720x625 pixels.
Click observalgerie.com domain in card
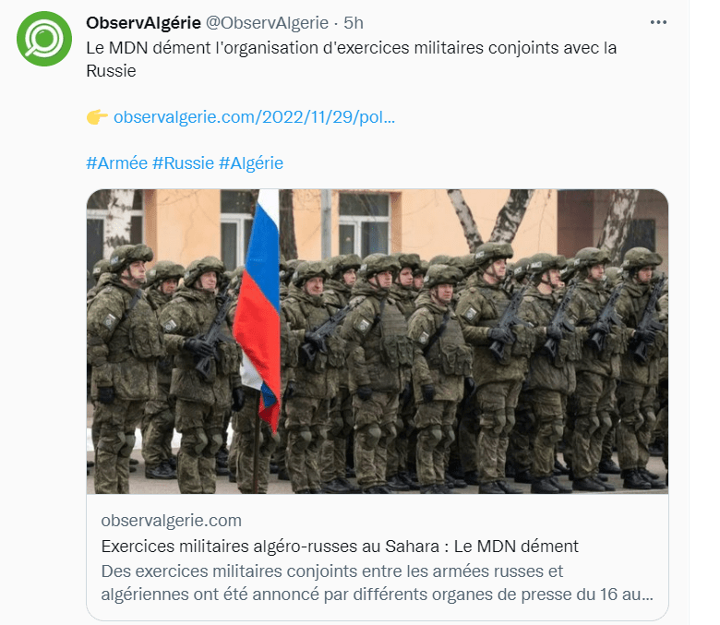coord(172,521)
